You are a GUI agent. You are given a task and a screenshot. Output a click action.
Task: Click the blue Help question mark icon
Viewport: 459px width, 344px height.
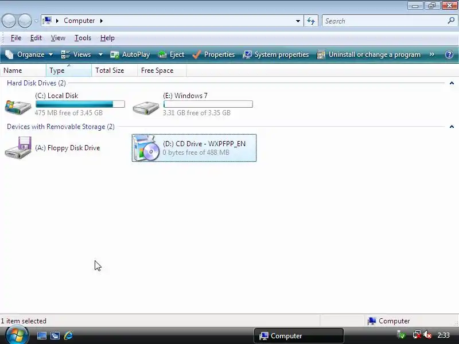449,54
